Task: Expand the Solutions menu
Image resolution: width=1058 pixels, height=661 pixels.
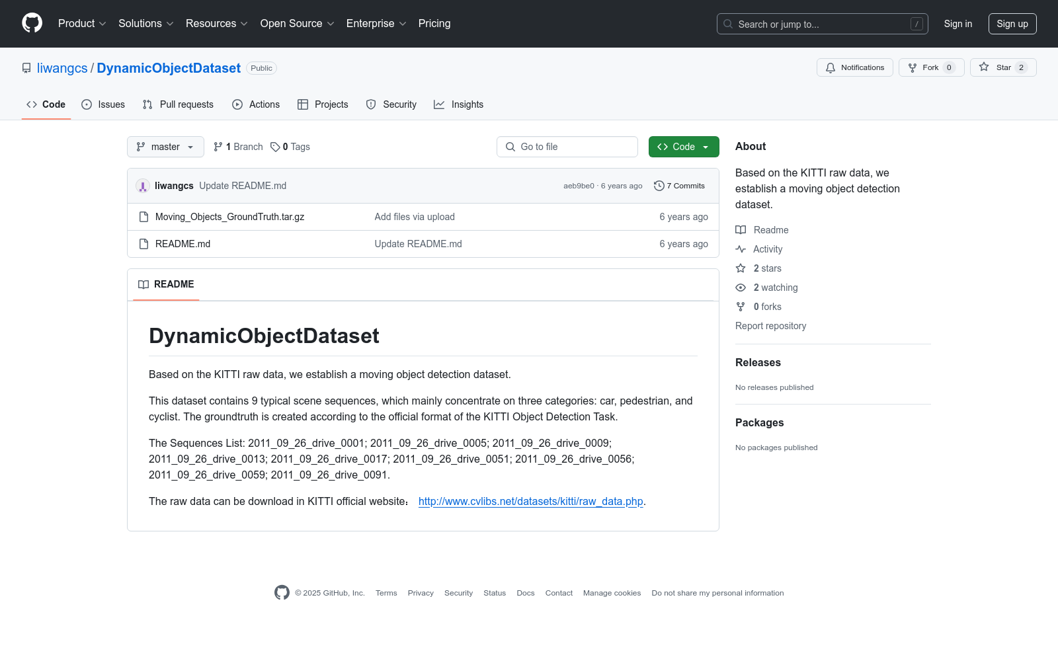Action: 145,23
